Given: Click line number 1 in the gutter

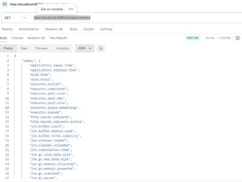Looking at the screenshot, I should (x=8, y=56).
